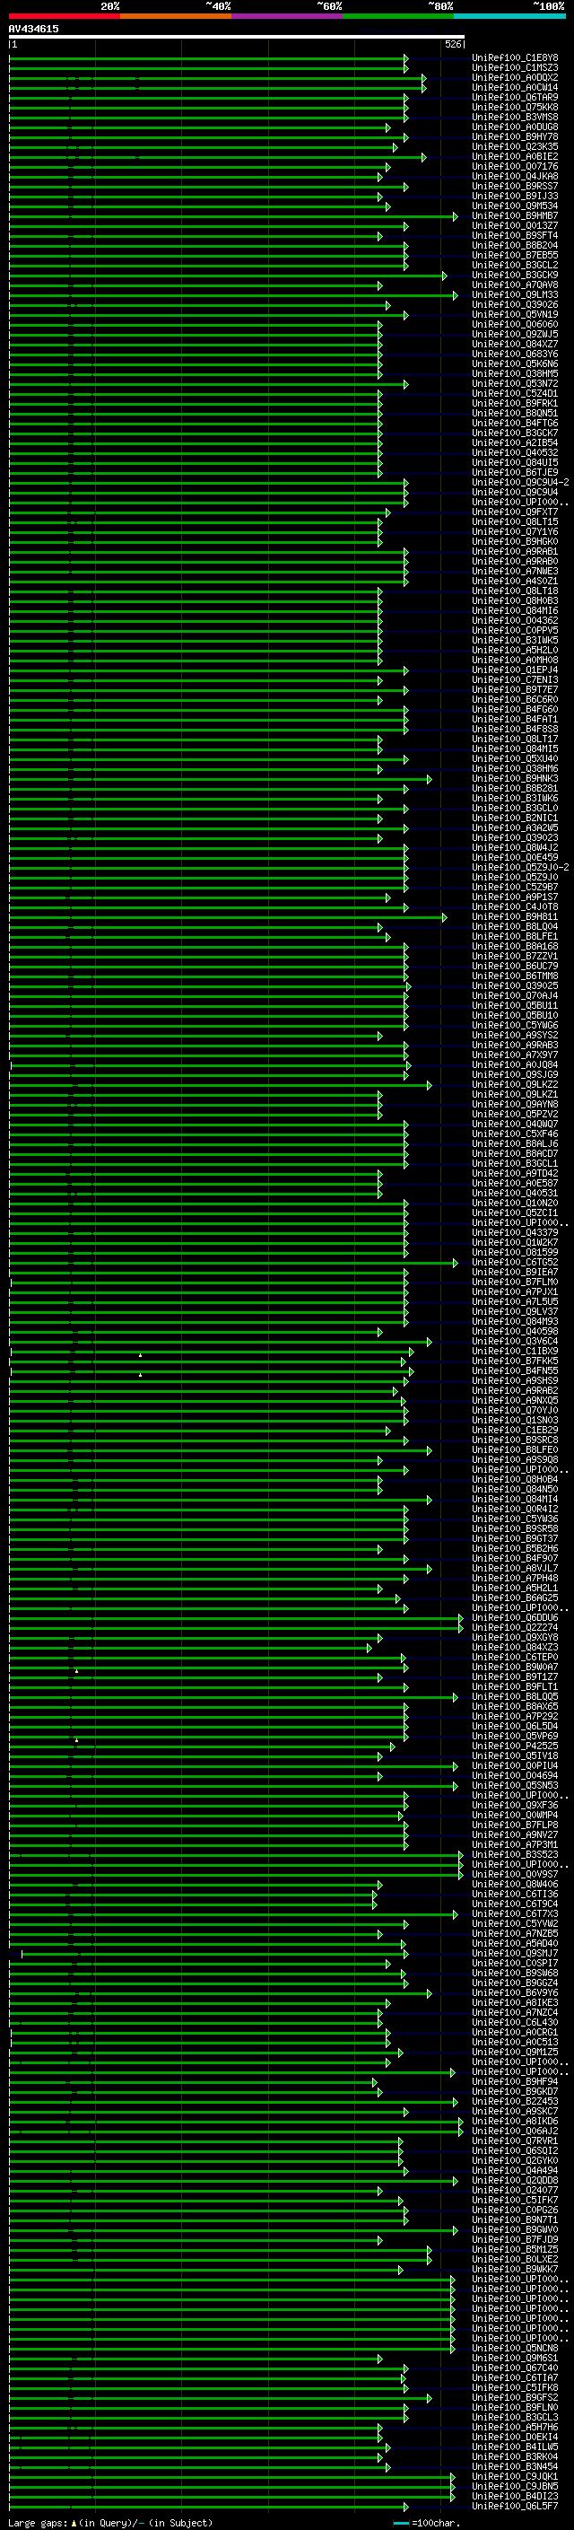Image resolution: width=574 pixels, height=2530 pixels.
Task: Open hit UniRef100_A0DQX2
Action: pos(515,77)
